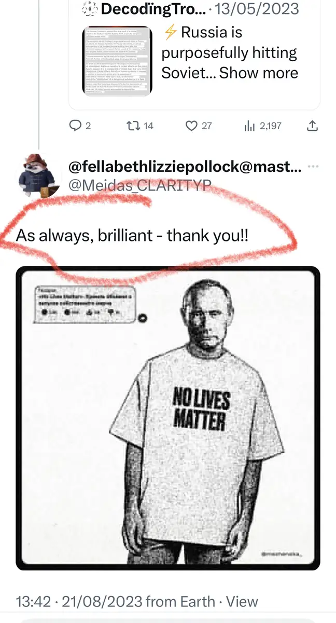Tap the reply speech bubble icon
This screenshot has height=623, width=336.
click(75, 125)
